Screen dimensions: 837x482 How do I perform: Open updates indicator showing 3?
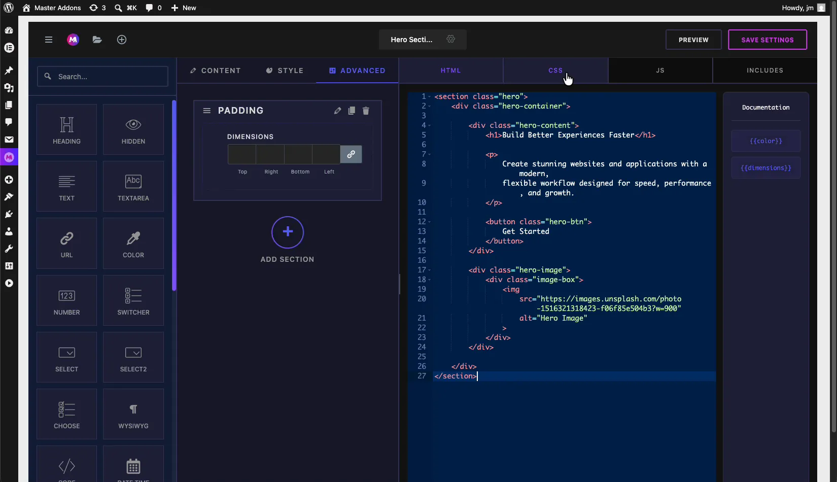pyautogui.click(x=97, y=8)
